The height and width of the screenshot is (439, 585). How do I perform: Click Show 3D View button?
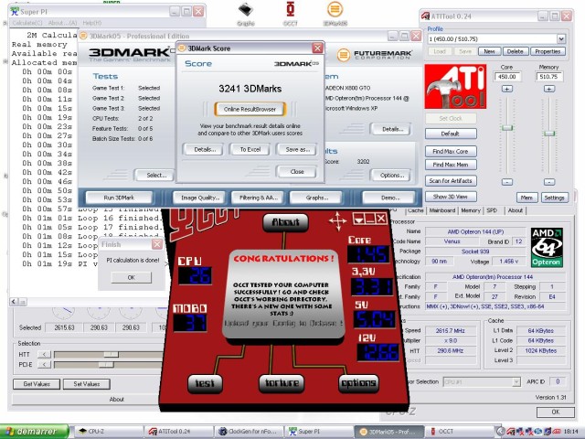(x=451, y=197)
